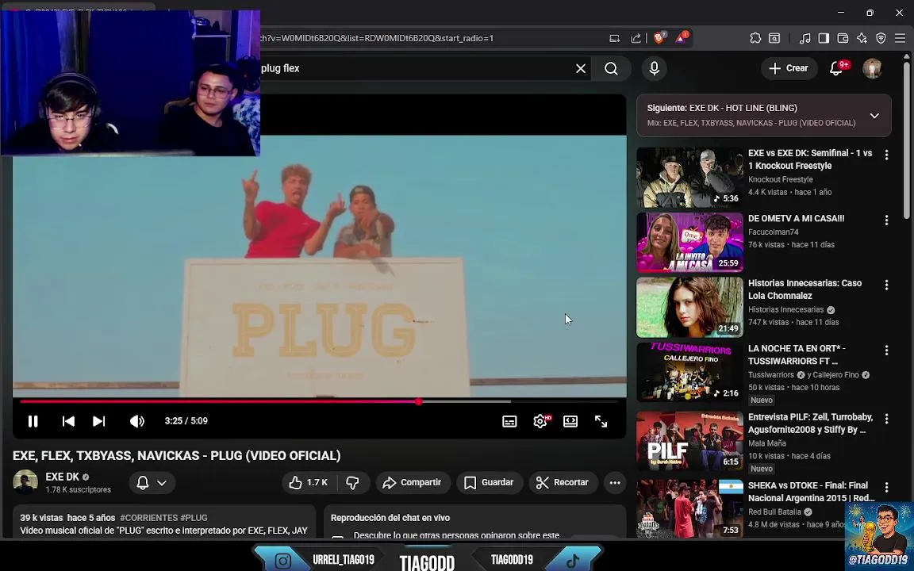Screen dimensions: 914x571
Task: Open the player settings gear
Action: pyautogui.click(x=540, y=421)
